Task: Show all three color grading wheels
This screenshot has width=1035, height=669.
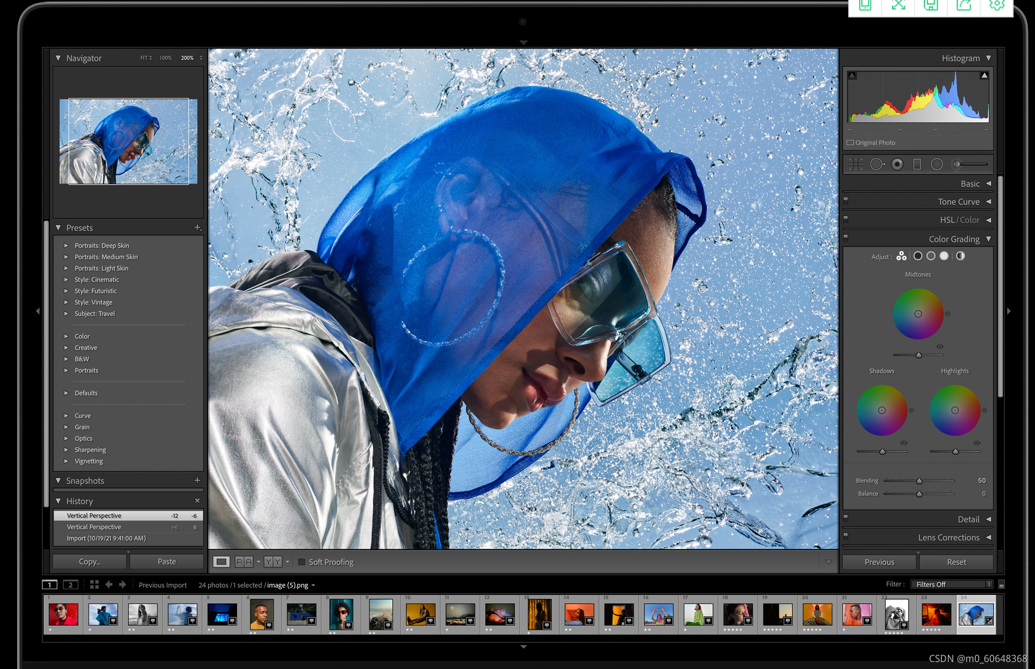Action: pos(902,256)
